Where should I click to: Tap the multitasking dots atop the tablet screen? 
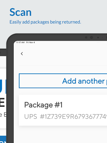point(98,42)
